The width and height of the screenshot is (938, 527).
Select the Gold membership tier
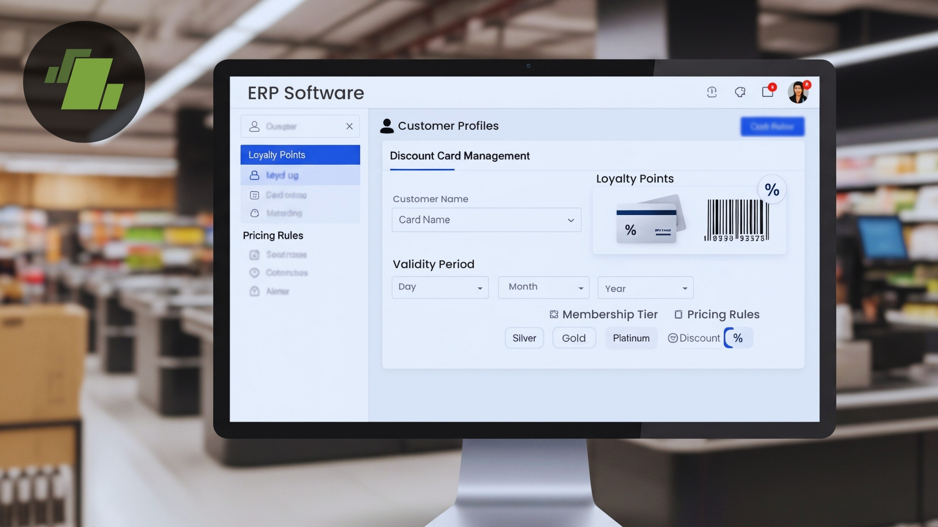tap(574, 338)
